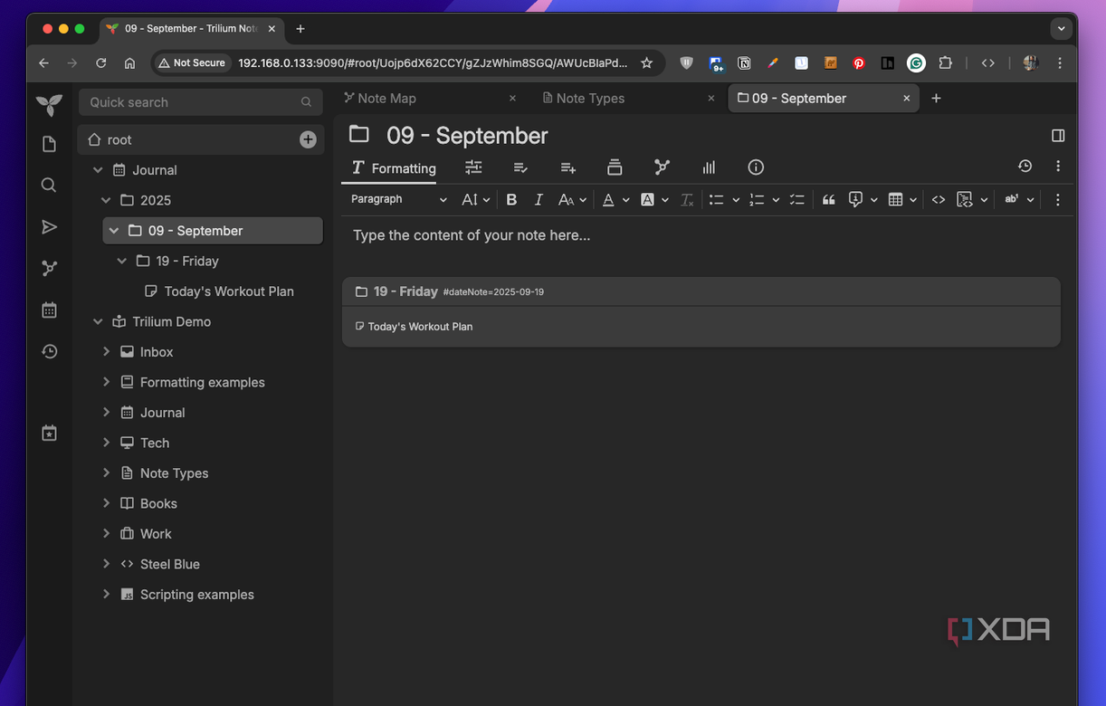1106x706 pixels.
Task: Expand the Inbox tree node
Action: [106, 352]
